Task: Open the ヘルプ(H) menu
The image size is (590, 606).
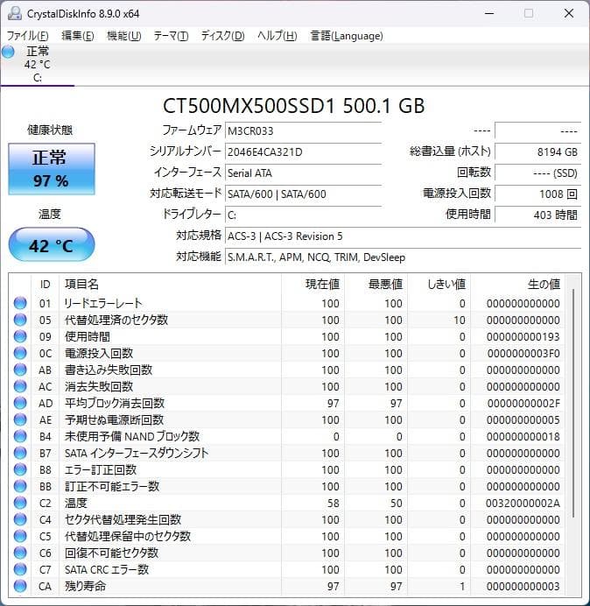Action: tap(277, 36)
